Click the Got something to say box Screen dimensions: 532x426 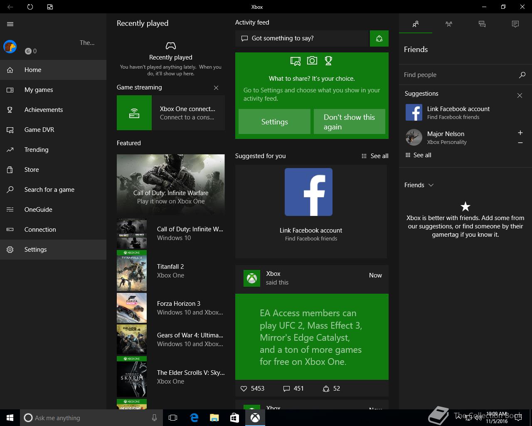coord(302,38)
